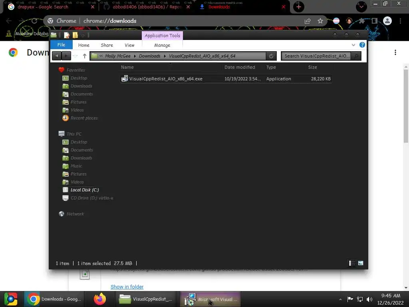
Task: Click Show in folder link in Chrome
Action: point(127,287)
